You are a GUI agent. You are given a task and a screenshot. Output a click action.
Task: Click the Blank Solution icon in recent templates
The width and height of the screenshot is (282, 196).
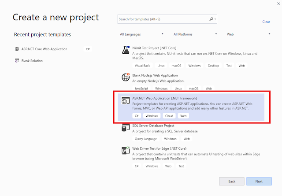click(17, 61)
